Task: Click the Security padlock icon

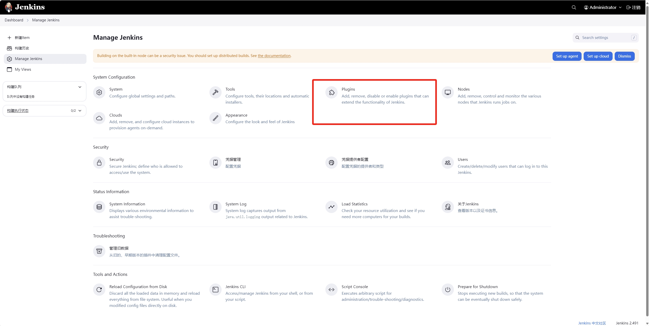Action: point(99,163)
